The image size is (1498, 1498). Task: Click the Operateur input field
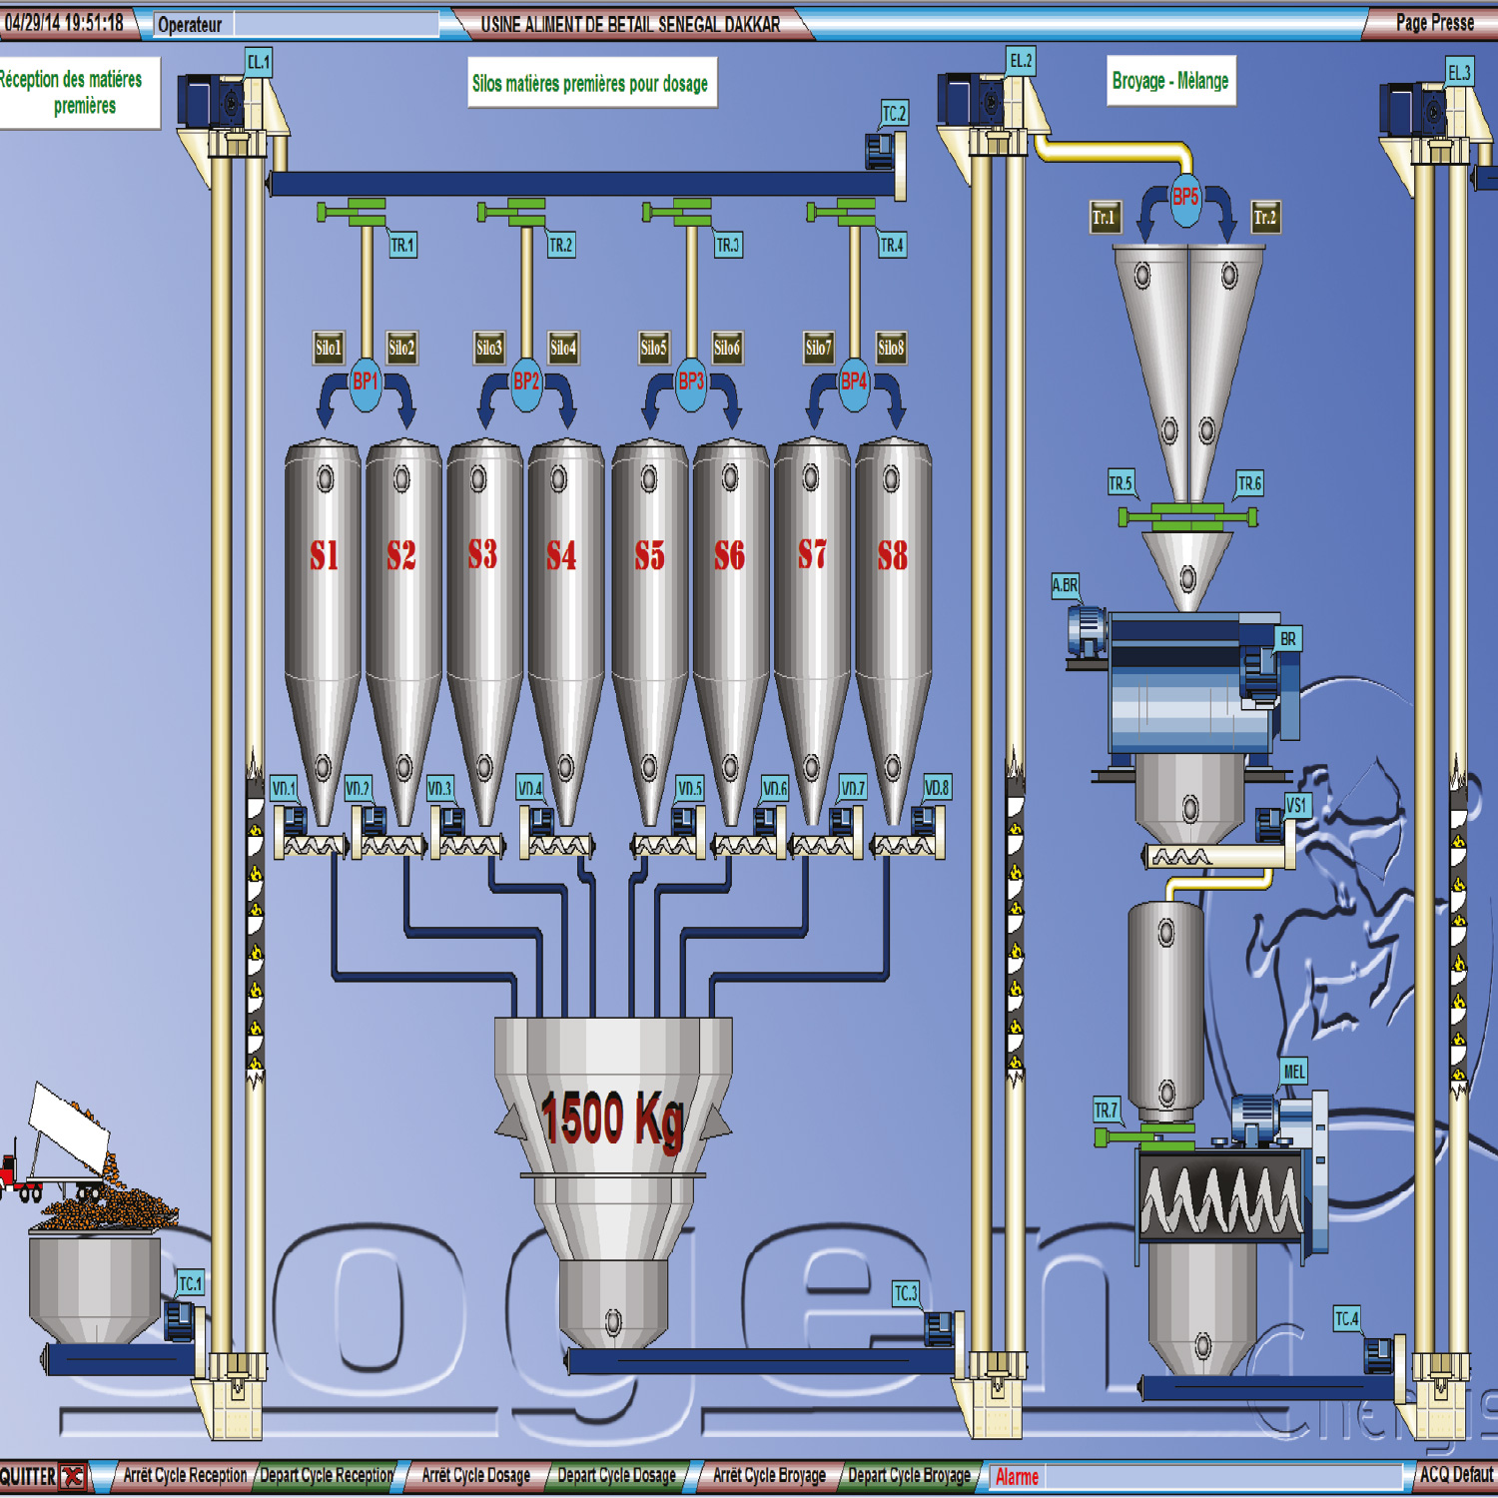[x=336, y=24]
